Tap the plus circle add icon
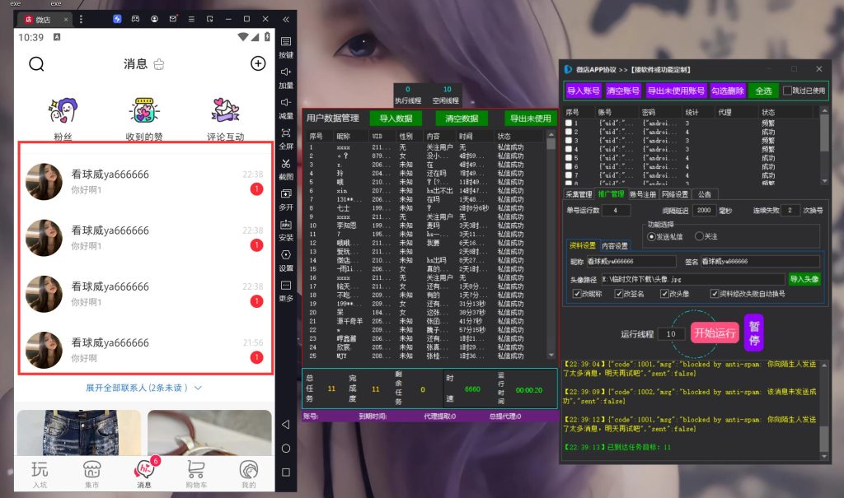 pos(258,63)
